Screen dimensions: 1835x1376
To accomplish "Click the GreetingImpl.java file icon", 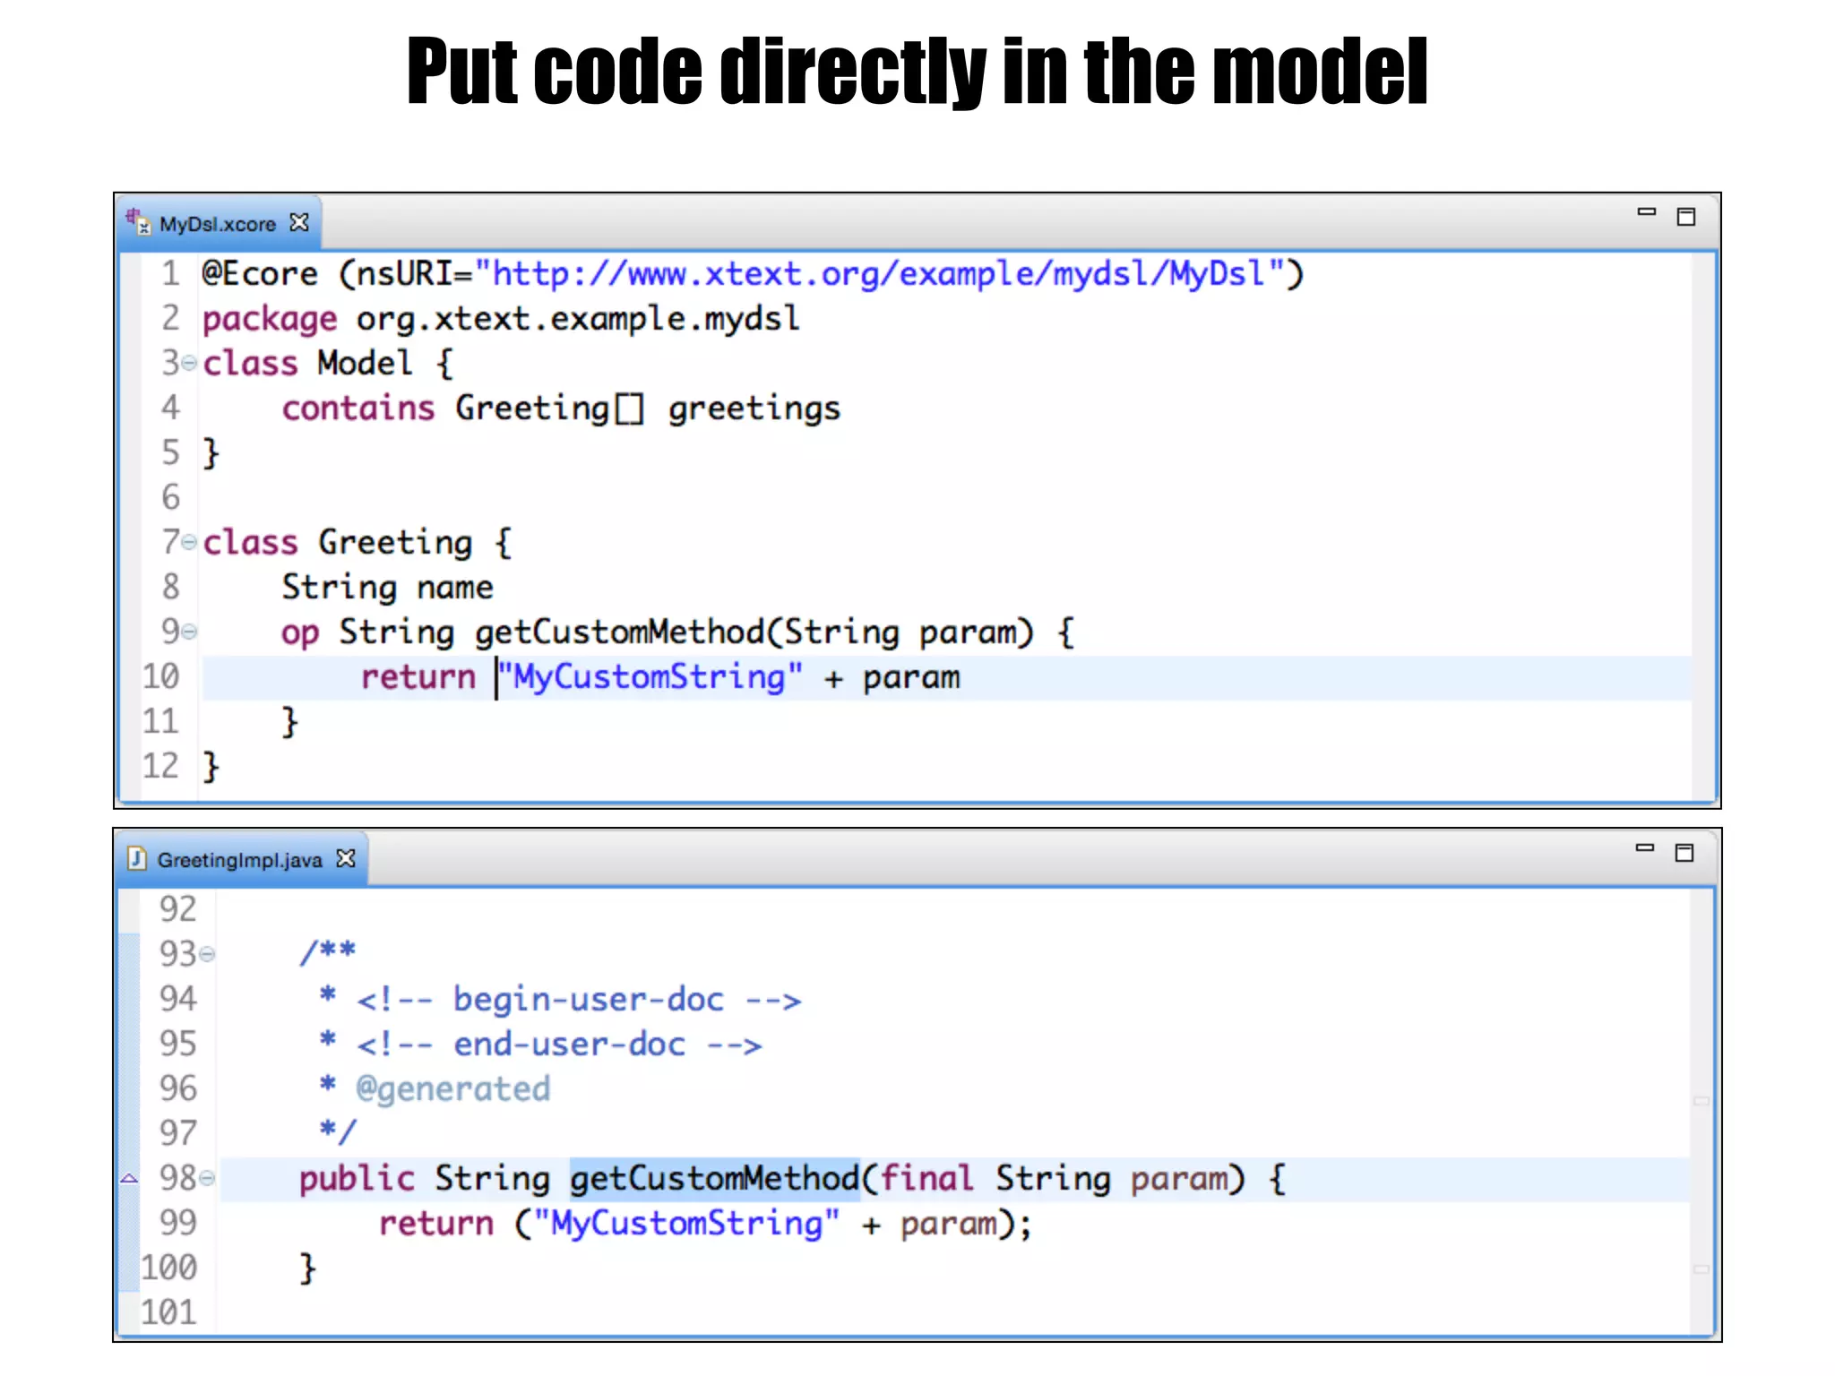I will click(x=137, y=858).
